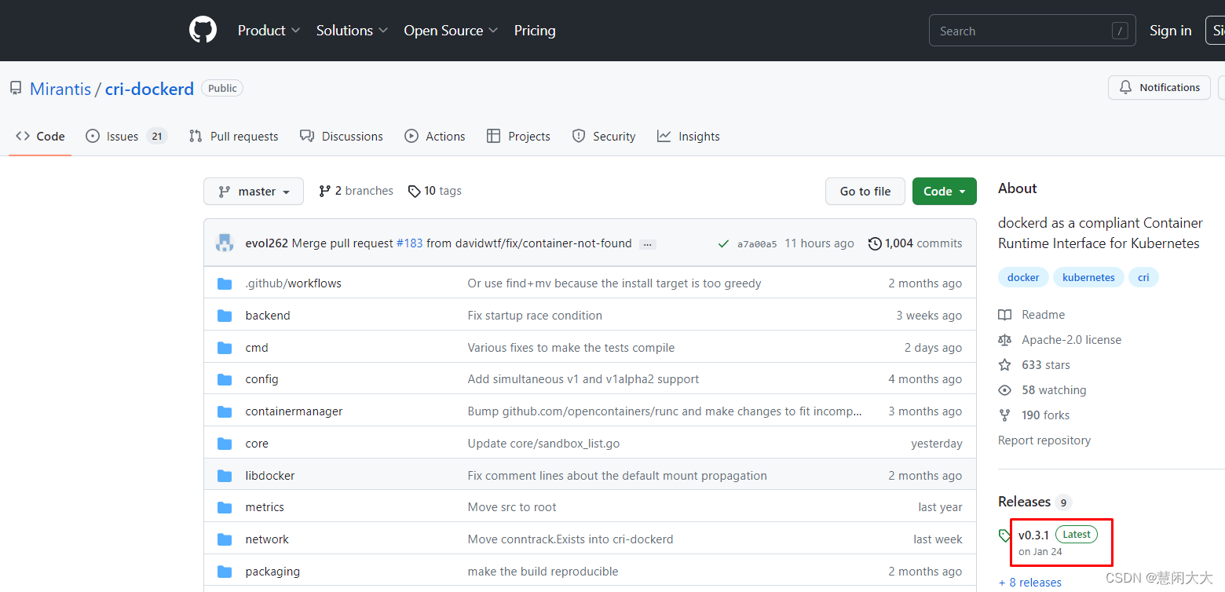The image size is (1225, 592).
Task: Expand the commit message ellipsis
Action: coord(648,244)
